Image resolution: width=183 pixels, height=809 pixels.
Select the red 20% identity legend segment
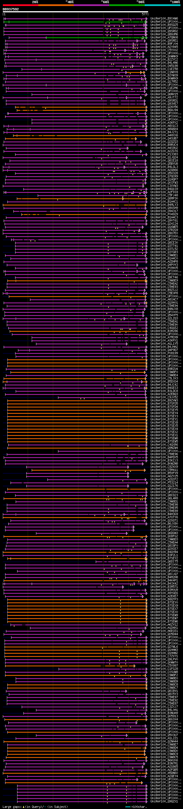[x=21, y=5]
